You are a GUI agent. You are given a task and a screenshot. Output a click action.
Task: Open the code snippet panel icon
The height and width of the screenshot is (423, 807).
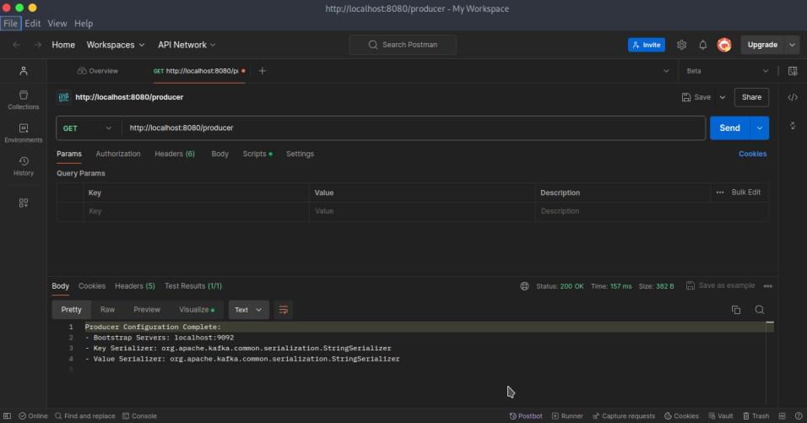click(x=793, y=97)
